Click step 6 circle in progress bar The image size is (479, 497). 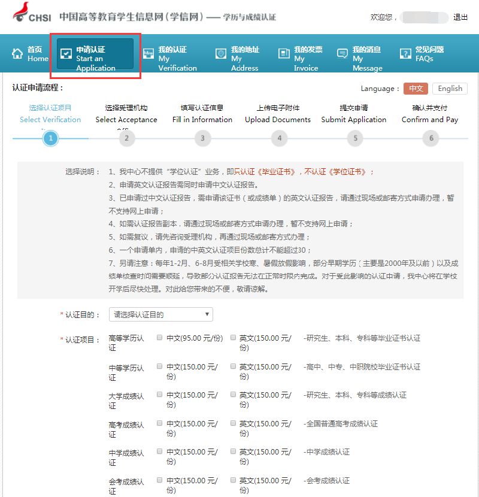pos(431,138)
